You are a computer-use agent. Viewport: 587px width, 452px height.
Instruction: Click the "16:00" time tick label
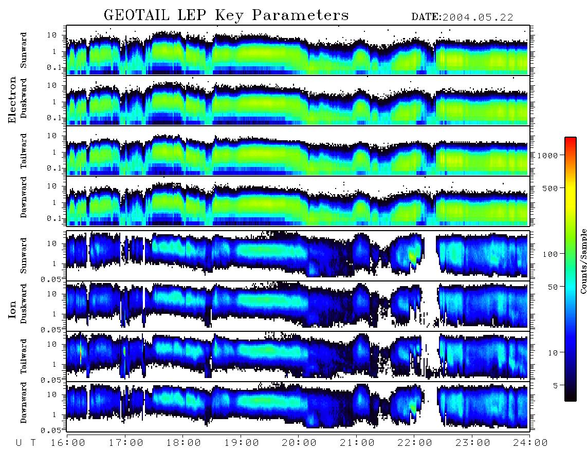point(68,443)
